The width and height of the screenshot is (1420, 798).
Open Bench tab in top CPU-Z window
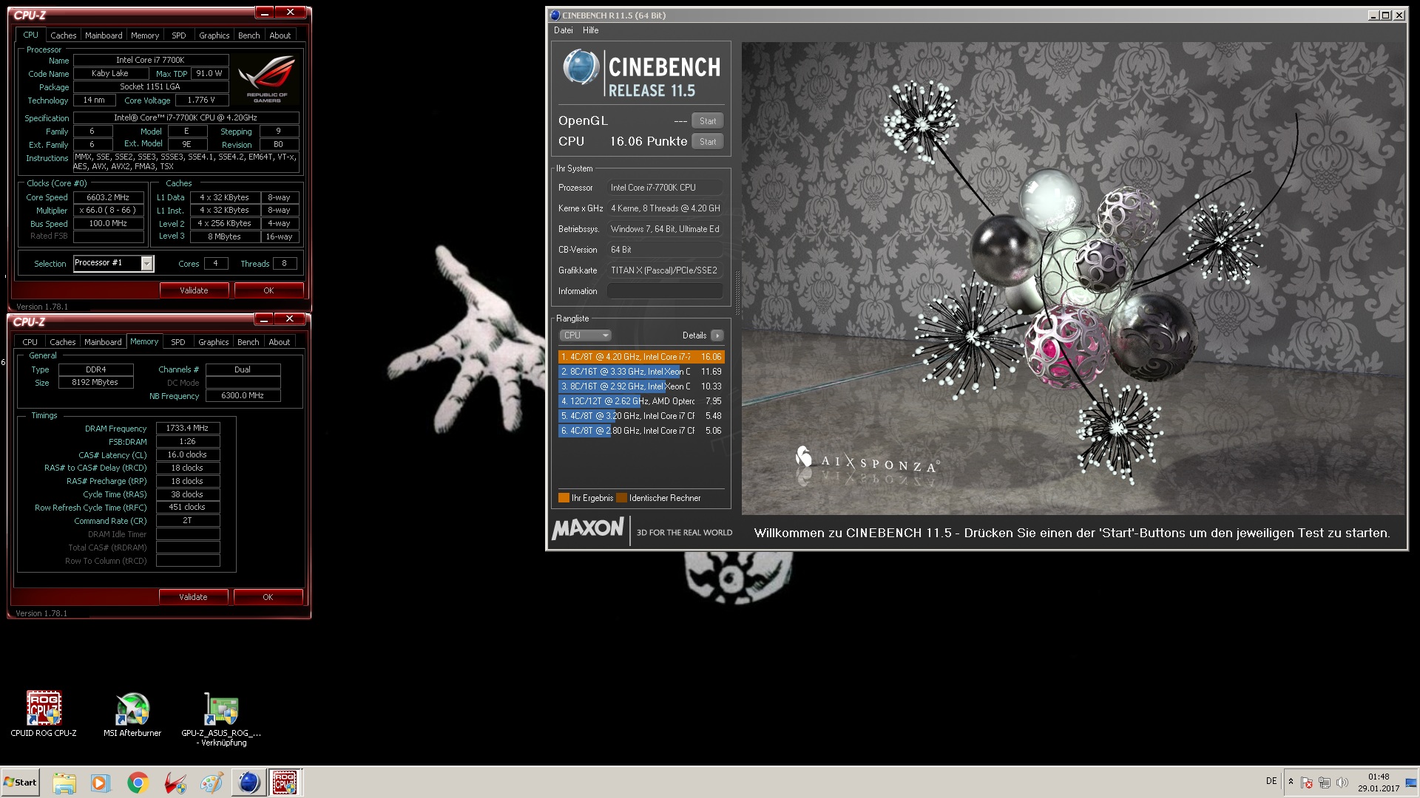click(249, 35)
